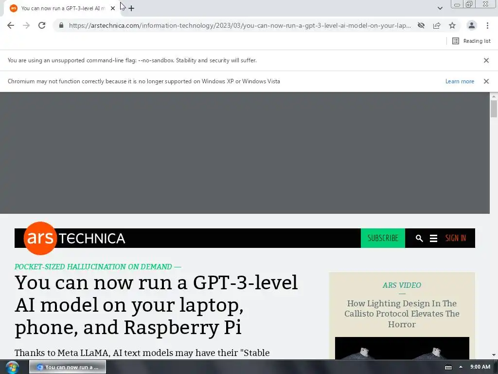Open the Reading list panel

coord(471,41)
